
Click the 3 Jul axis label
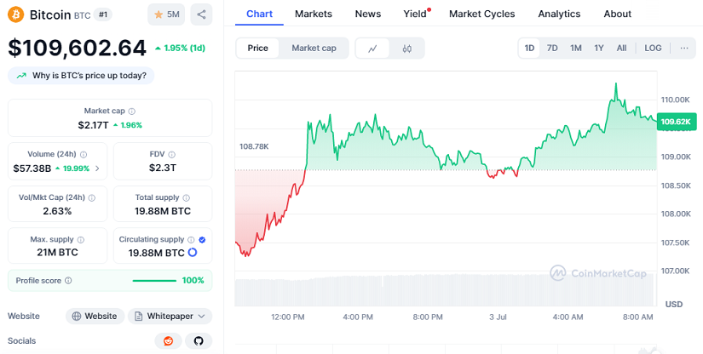[498, 317]
